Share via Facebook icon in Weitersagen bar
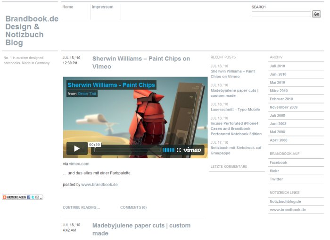The height and width of the screenshot is (240, 330). [28, 197]
